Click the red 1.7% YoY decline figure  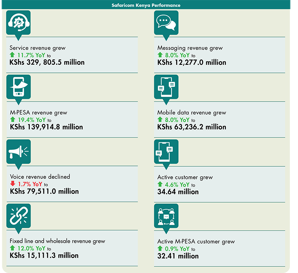pyautogui.click(x=30, y=184)
